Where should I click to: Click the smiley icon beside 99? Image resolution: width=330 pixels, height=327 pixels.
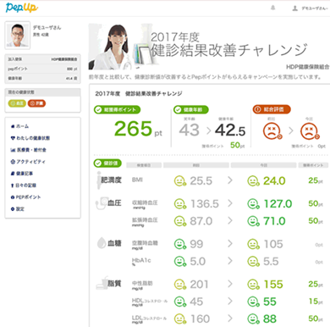180,244
